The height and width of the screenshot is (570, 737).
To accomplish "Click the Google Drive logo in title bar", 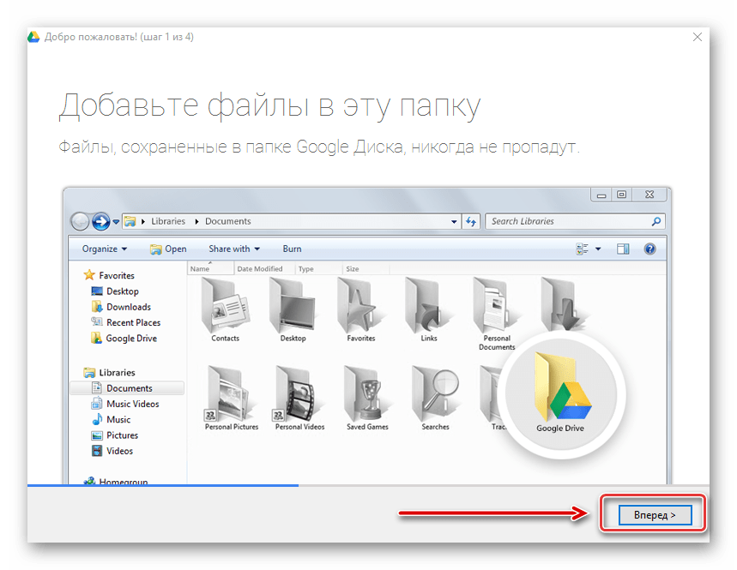I will coord(33,37).
